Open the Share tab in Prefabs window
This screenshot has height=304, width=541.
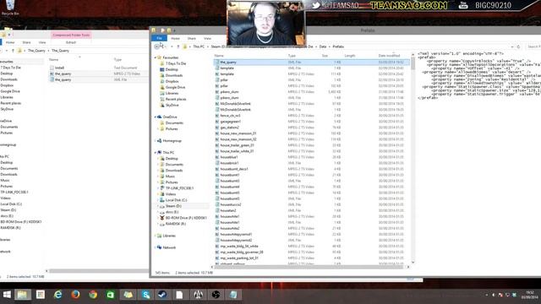pyautogui.click(x=192, y=39)
